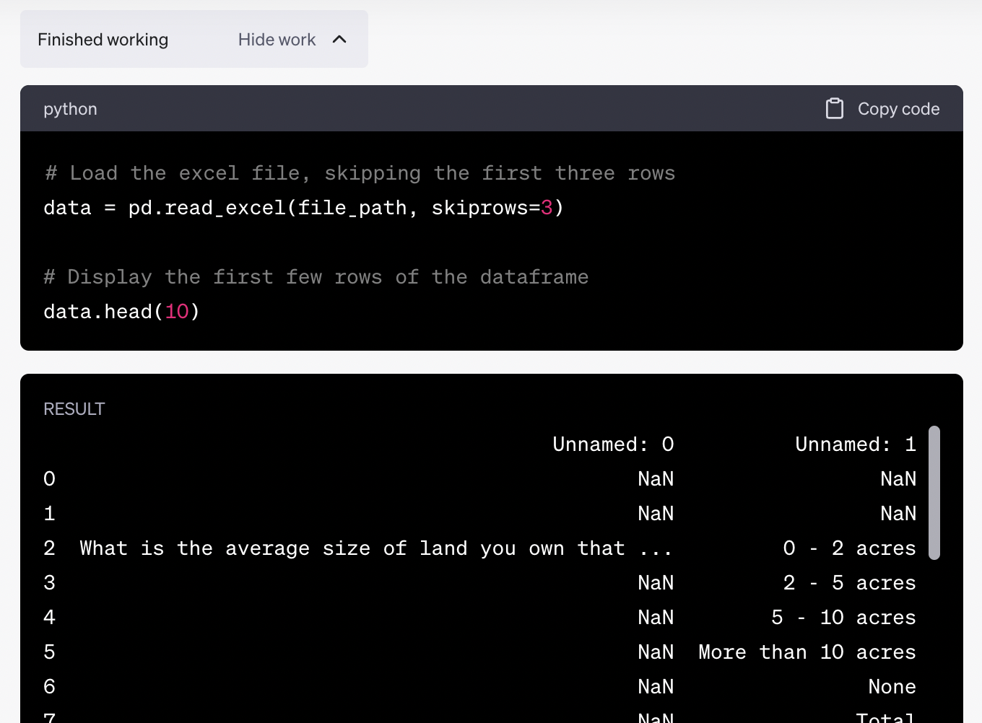Screen dimensions: 982x723
Task: Click the 'None' value in row 6
Action: [892, 687]
